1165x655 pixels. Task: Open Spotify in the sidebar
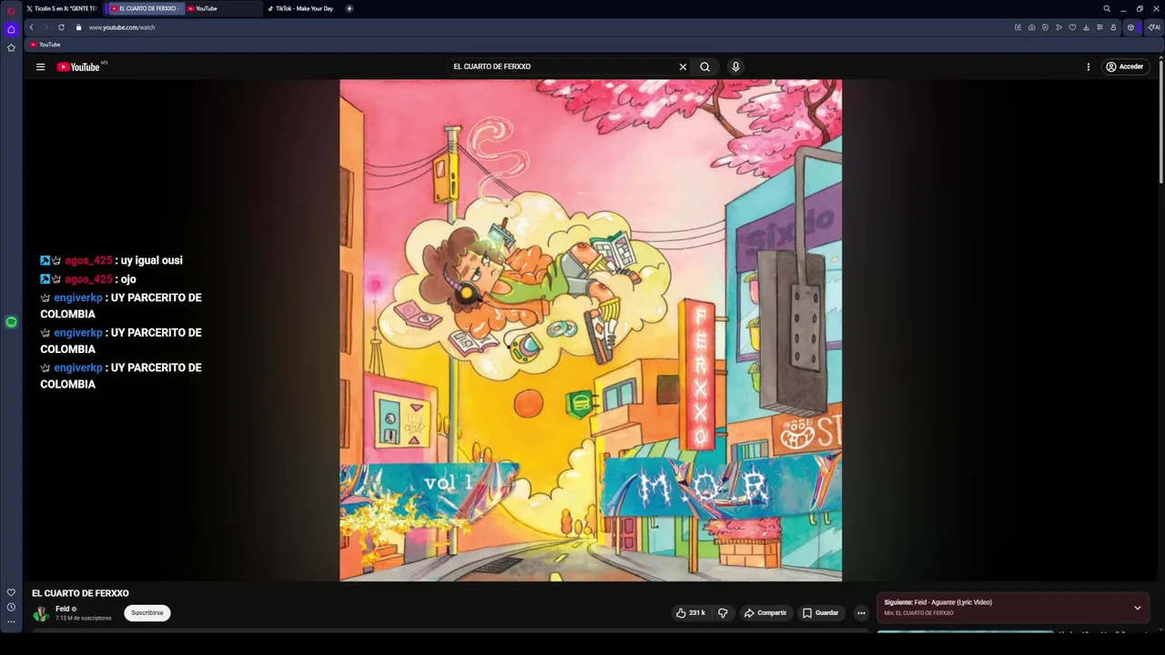[11, 322]
